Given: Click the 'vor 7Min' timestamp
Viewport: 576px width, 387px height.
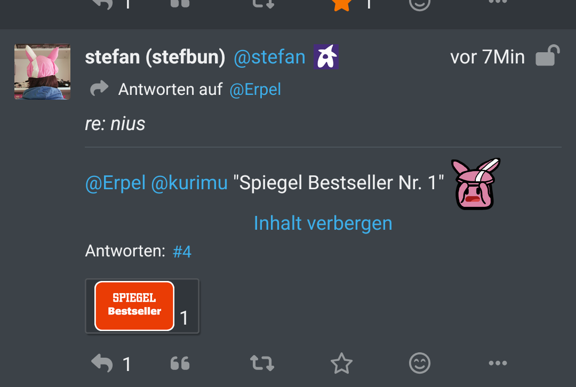Looking at the screenshot, I should click(x=487, y=57).
